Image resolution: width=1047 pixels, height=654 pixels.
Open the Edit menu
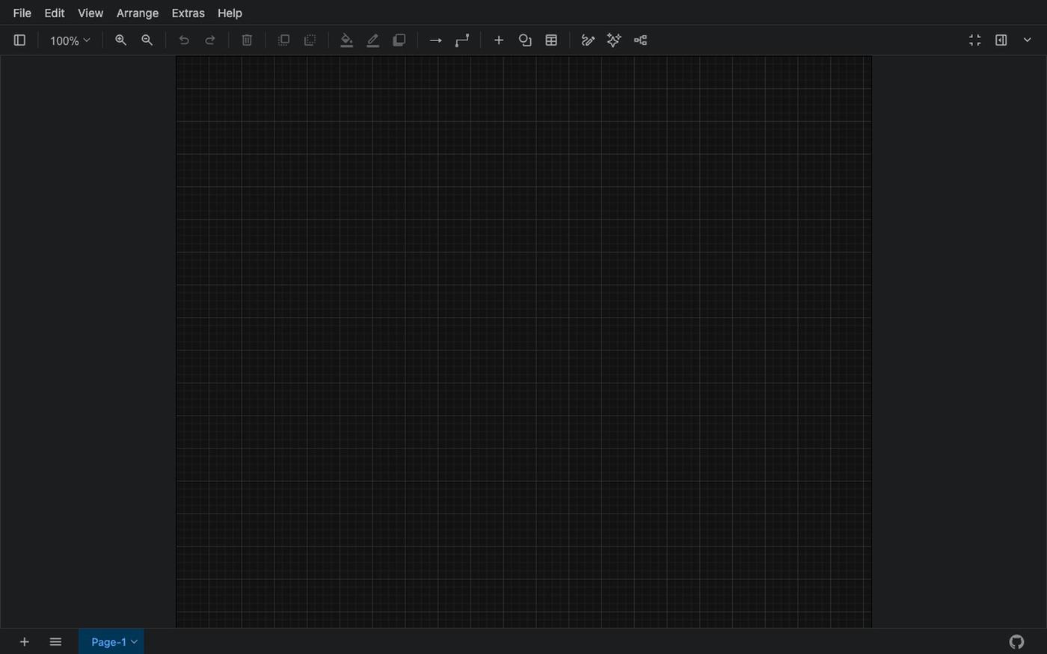click(x=55, y=13)
